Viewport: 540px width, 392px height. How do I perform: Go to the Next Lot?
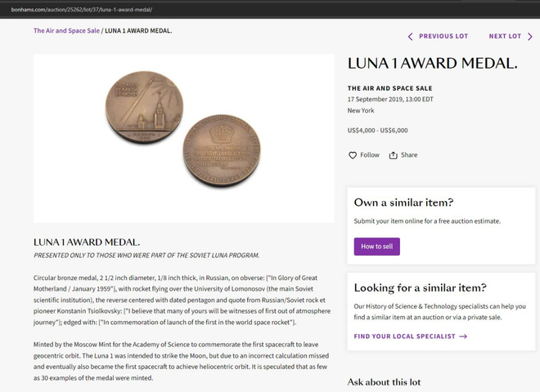point(511,37)
